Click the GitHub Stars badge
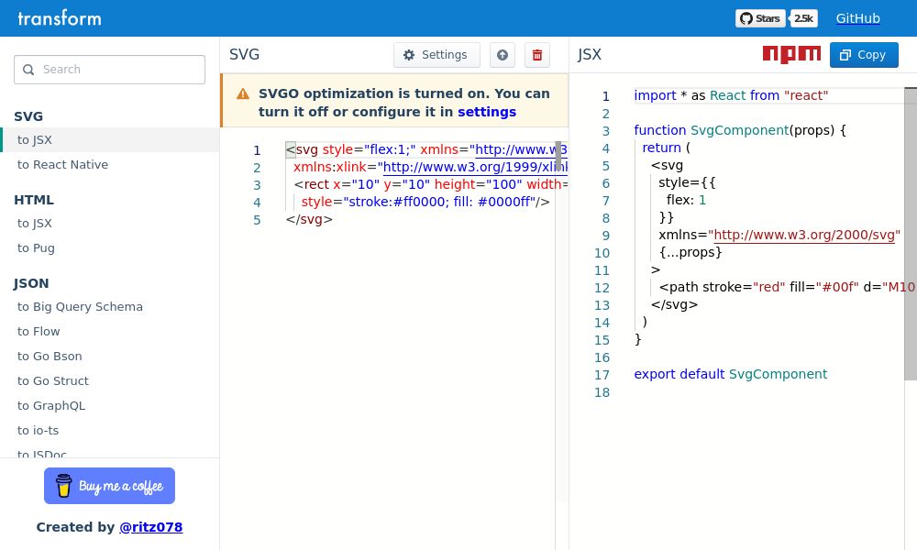The image size is (917, 550). point(760,17)
